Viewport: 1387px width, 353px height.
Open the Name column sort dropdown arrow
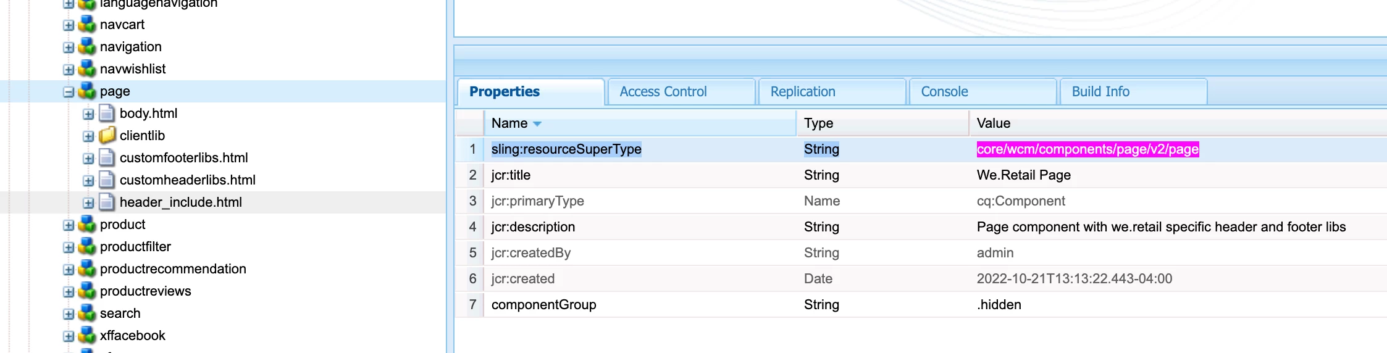point(537,124)
